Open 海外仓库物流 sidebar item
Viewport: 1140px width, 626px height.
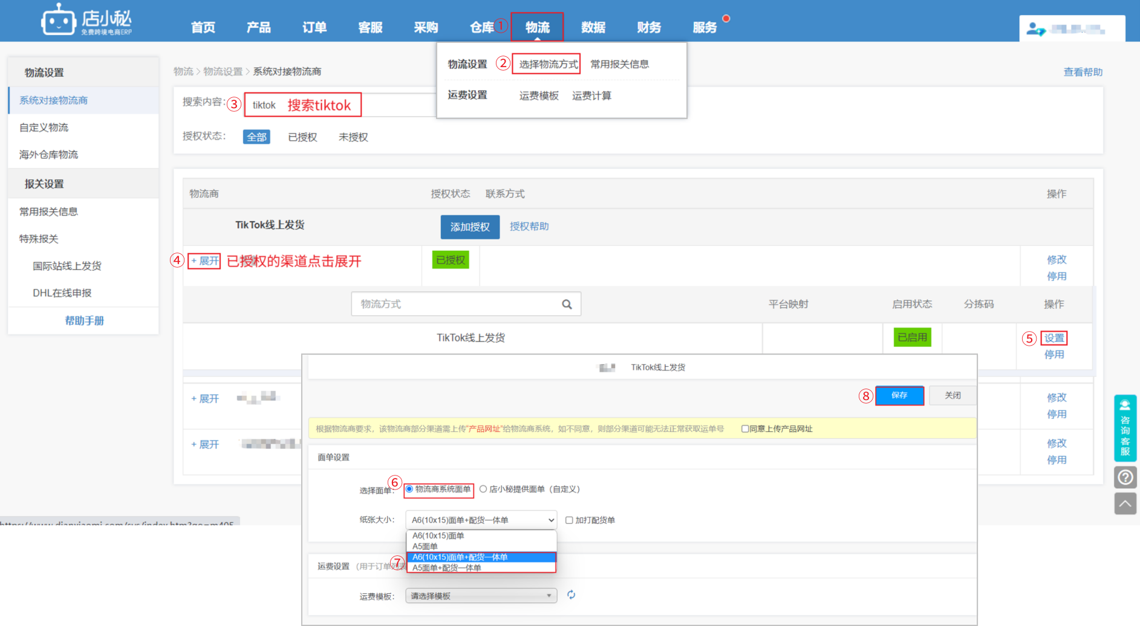pyautogui.click(x=83, y=155)
